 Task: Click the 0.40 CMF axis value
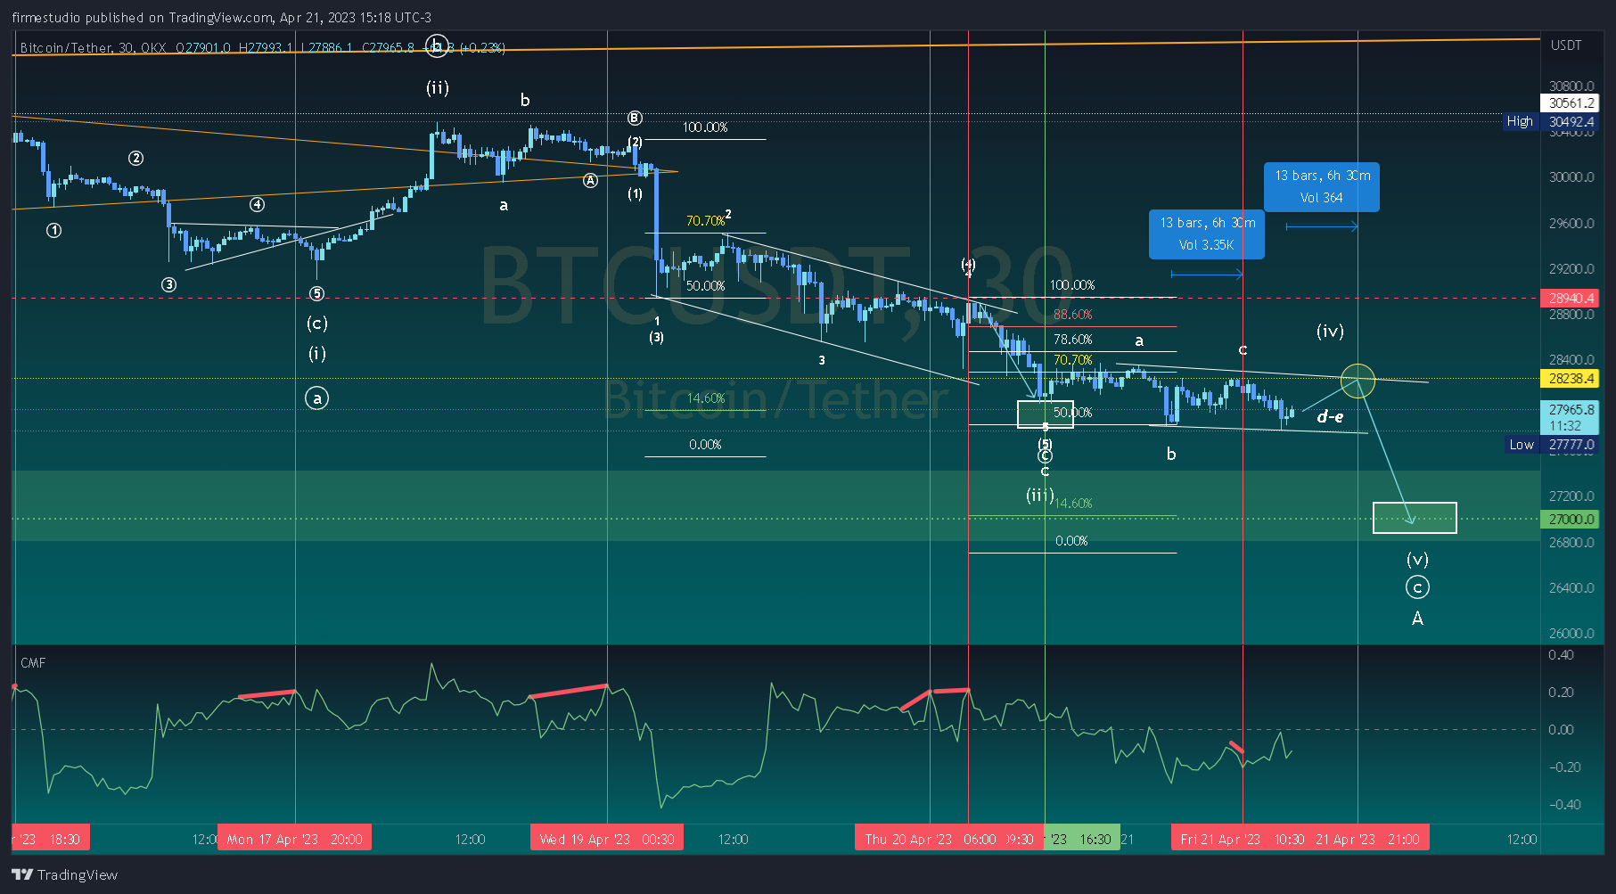point(1561,654)
